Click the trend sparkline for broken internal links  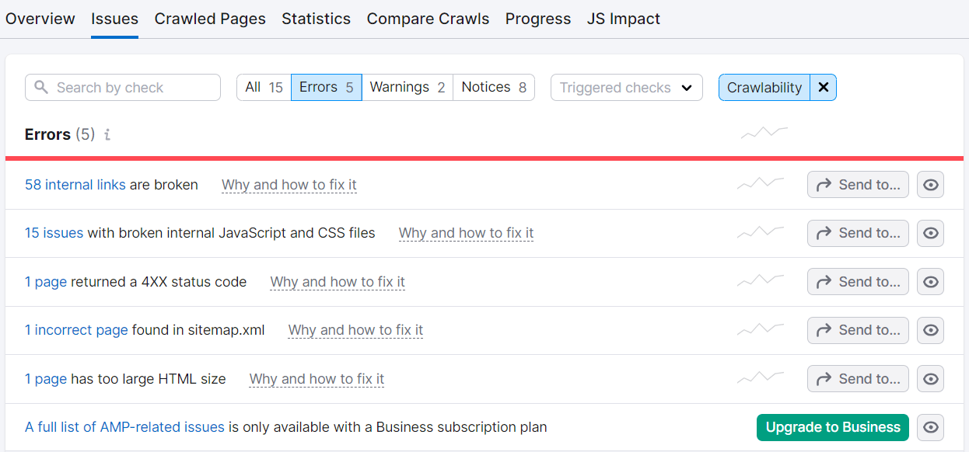tap(761, 184)
